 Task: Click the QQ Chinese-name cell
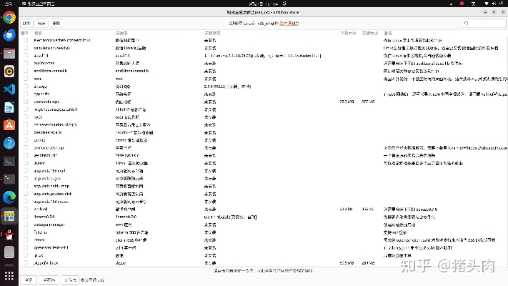[x=123, y=87]
